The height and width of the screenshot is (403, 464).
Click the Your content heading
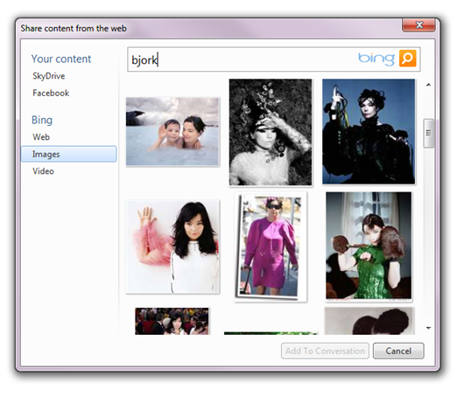pyautogui.click(x=61, y=59)
